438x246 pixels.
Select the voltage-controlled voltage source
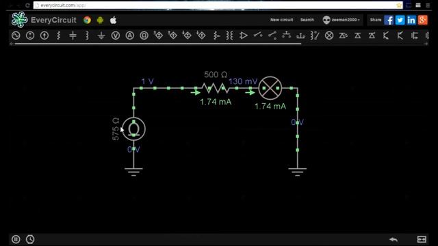(x=158, y=36)
